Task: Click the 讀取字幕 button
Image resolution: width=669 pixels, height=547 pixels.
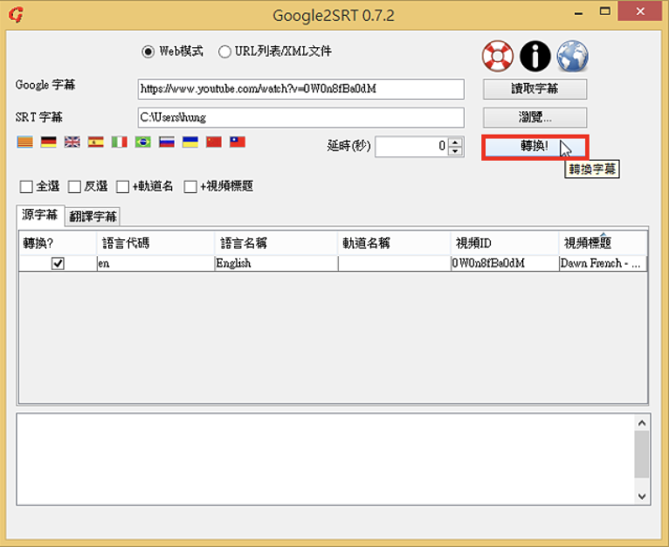Action: point(535,89)
